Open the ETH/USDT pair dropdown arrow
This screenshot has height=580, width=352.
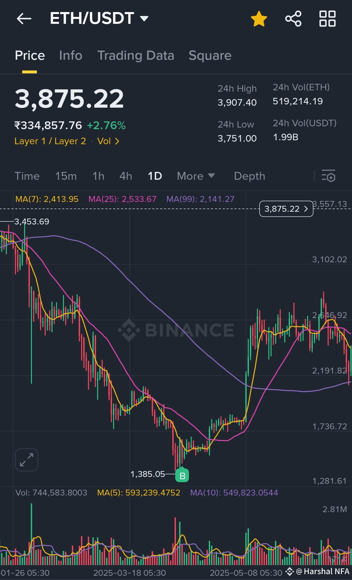click(x=144, y=18)
